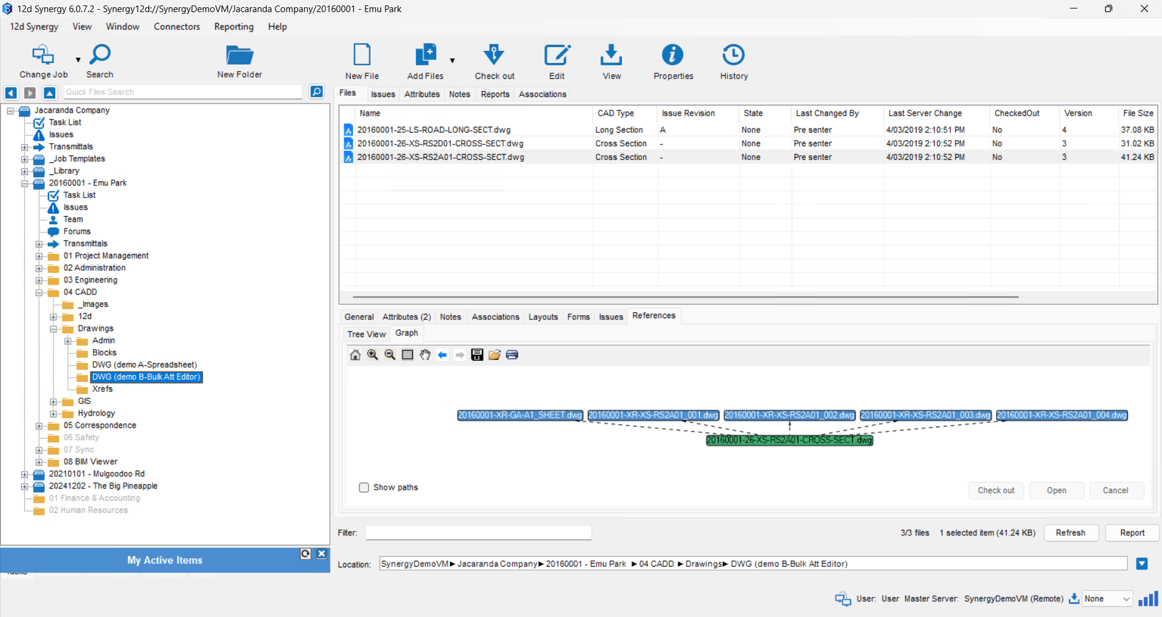
Task: Click the Cancel button
Action: tap(1115, 490)
